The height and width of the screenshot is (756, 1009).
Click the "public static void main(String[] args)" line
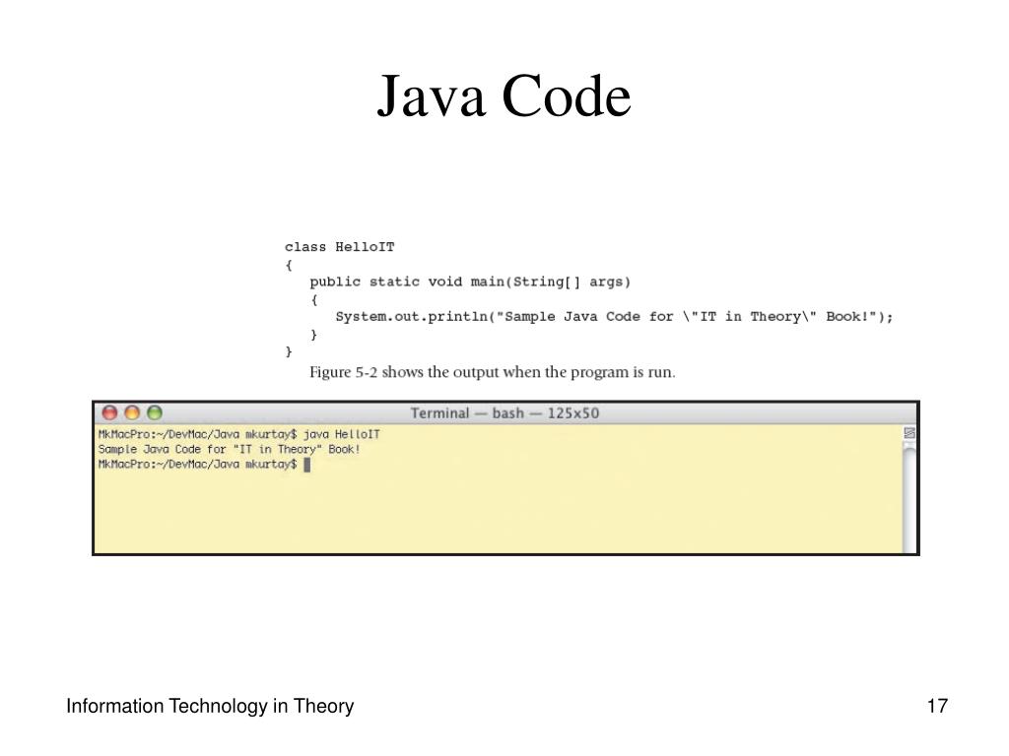(x=470, y=282)
